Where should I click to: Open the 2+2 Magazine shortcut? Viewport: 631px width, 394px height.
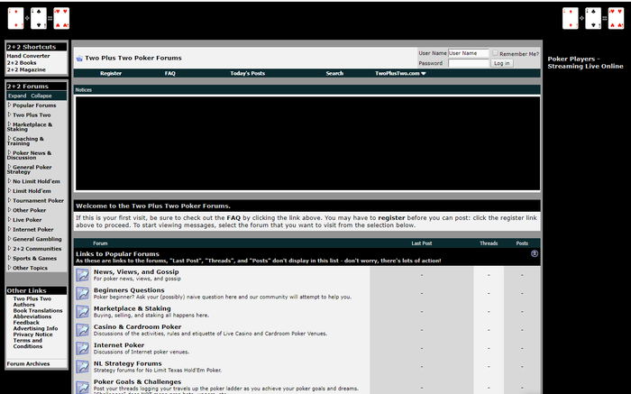(x=26, y=69)
